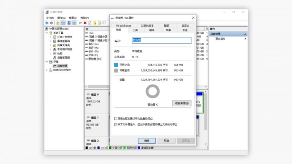This screenshot has height=164, width=292.
Task: Switch to the 配额 tab
Action: click(166, 26)
